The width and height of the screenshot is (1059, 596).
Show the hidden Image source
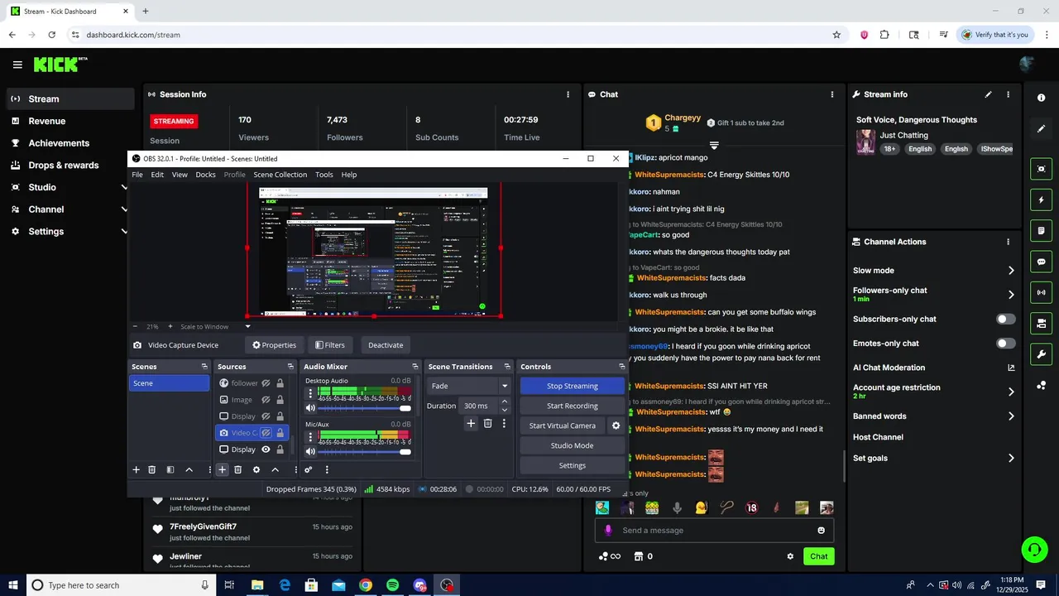[266, 400]
